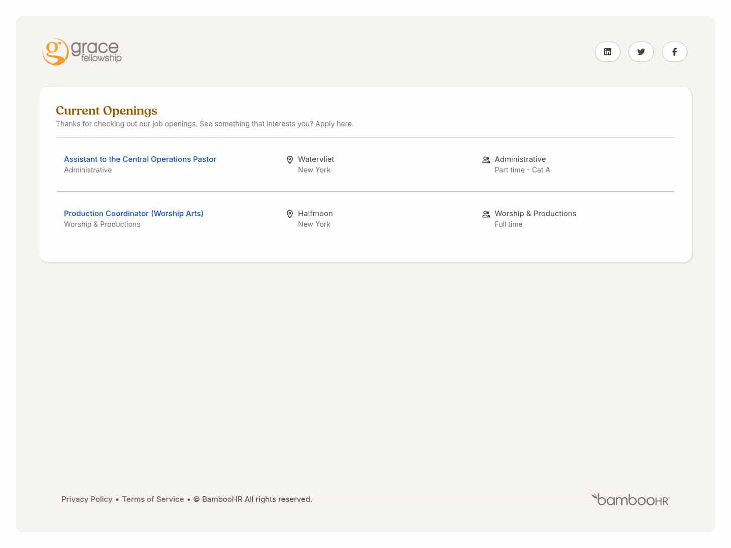This screenshot has height=548, width=731.
Task: Open the Facebook social icon
Action: (x=674, y=52)
